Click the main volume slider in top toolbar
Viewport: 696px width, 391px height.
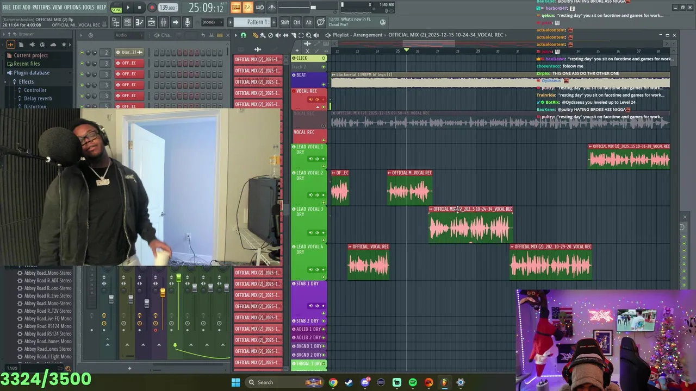point(313,8)
